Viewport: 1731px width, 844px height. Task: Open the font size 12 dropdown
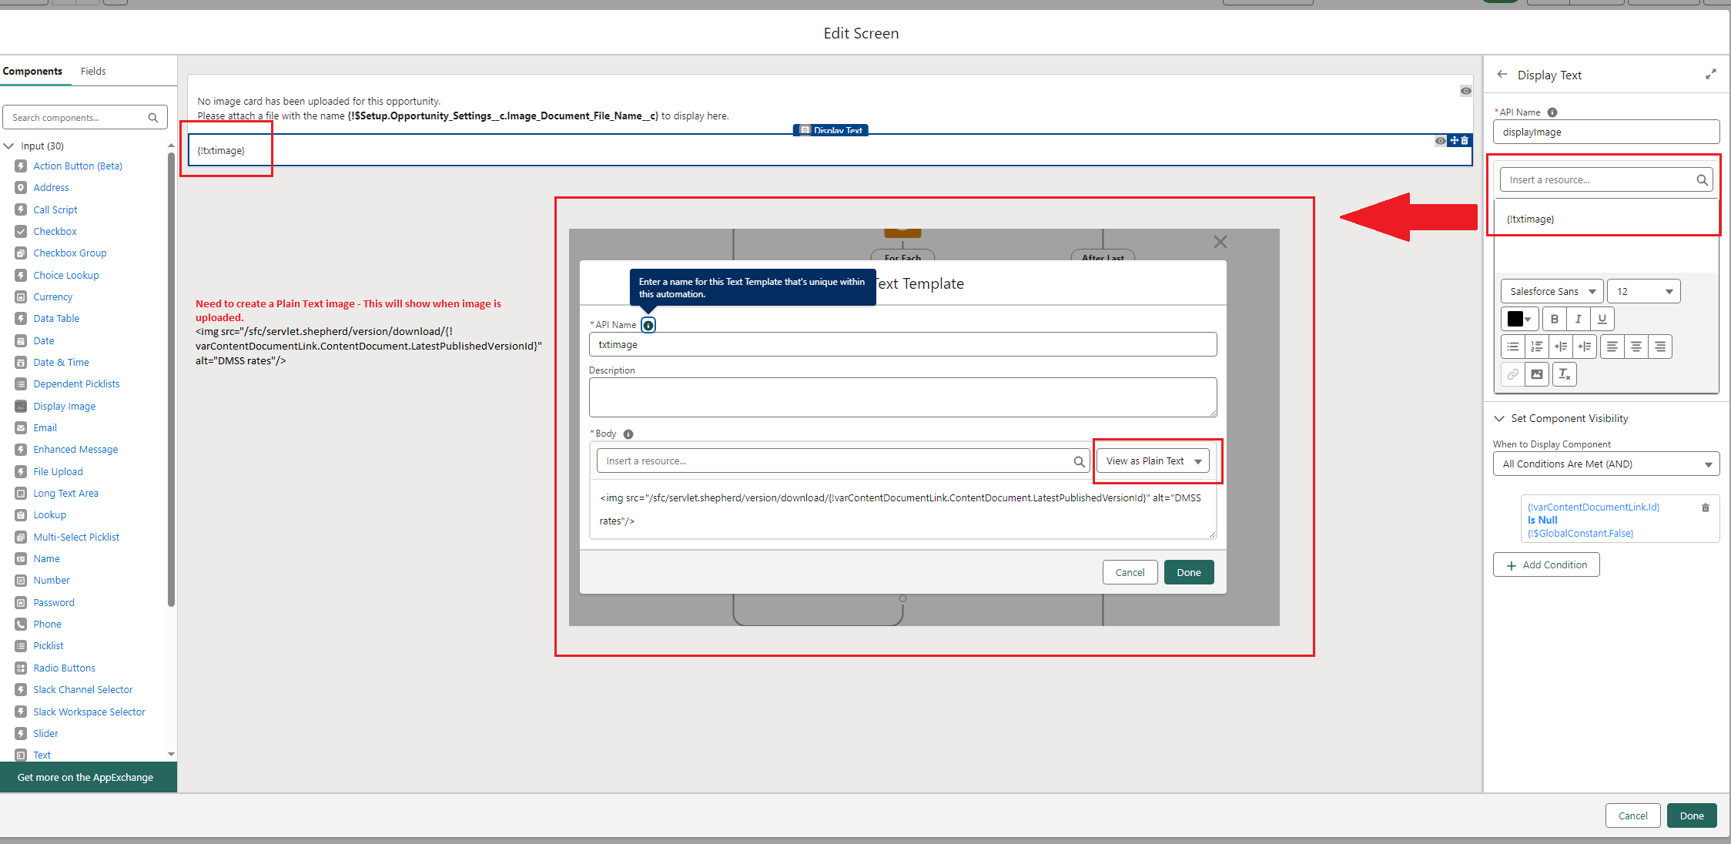(1643, 291)
